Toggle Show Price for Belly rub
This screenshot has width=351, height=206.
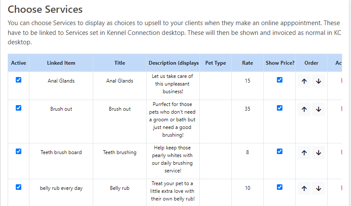(279, 187)
